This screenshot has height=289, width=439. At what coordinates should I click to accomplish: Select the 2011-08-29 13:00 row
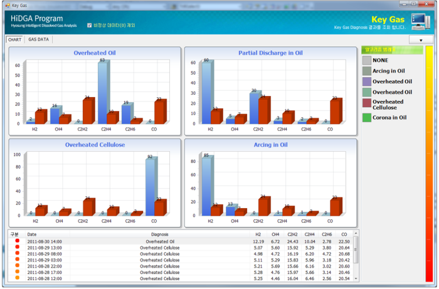pos(181,248)
